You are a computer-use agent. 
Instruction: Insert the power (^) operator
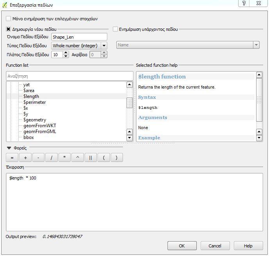(x=78, y=158)
